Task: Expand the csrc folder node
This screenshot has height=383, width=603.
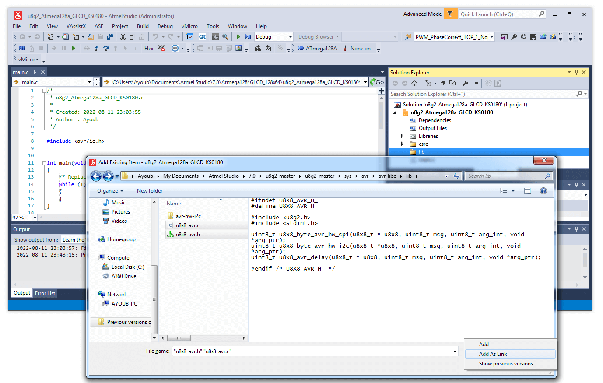Action: pyautogui.click(x=403, y=144)
